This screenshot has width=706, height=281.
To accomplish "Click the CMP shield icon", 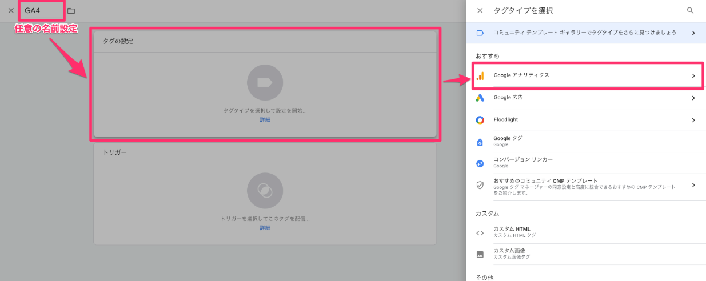I will click(x=480, y=185).
